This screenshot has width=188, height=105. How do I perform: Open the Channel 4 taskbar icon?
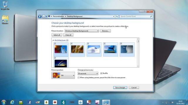pos(63,102)
